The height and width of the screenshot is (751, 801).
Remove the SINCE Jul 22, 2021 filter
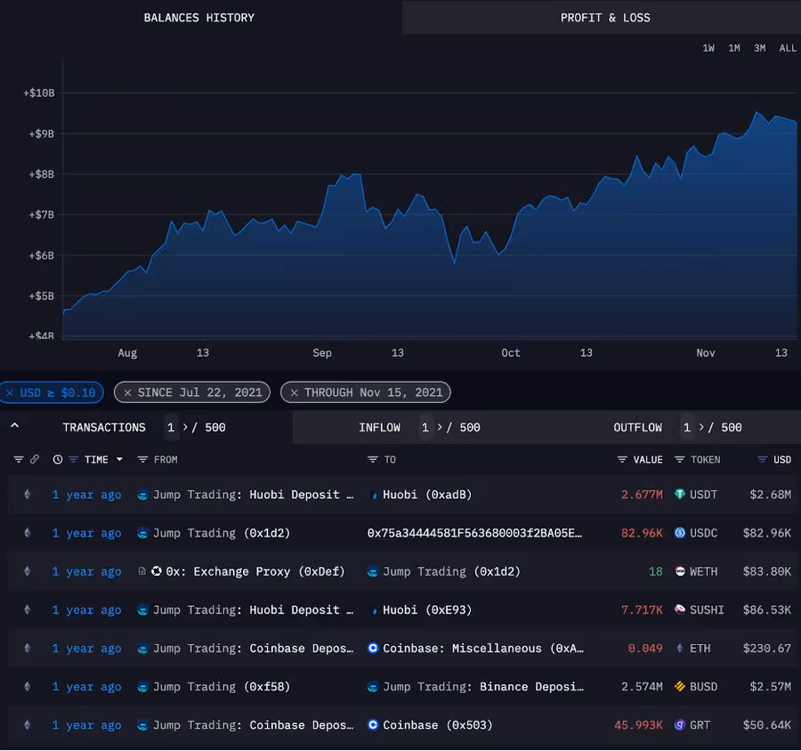(x=127, y=393)
